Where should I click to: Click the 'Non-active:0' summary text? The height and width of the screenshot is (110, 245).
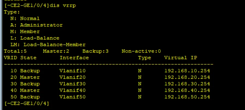(x=141, y=51)
